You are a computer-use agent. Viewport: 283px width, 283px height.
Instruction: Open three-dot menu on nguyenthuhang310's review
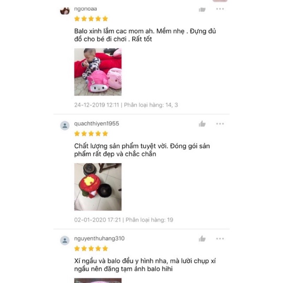pos(220,238)
